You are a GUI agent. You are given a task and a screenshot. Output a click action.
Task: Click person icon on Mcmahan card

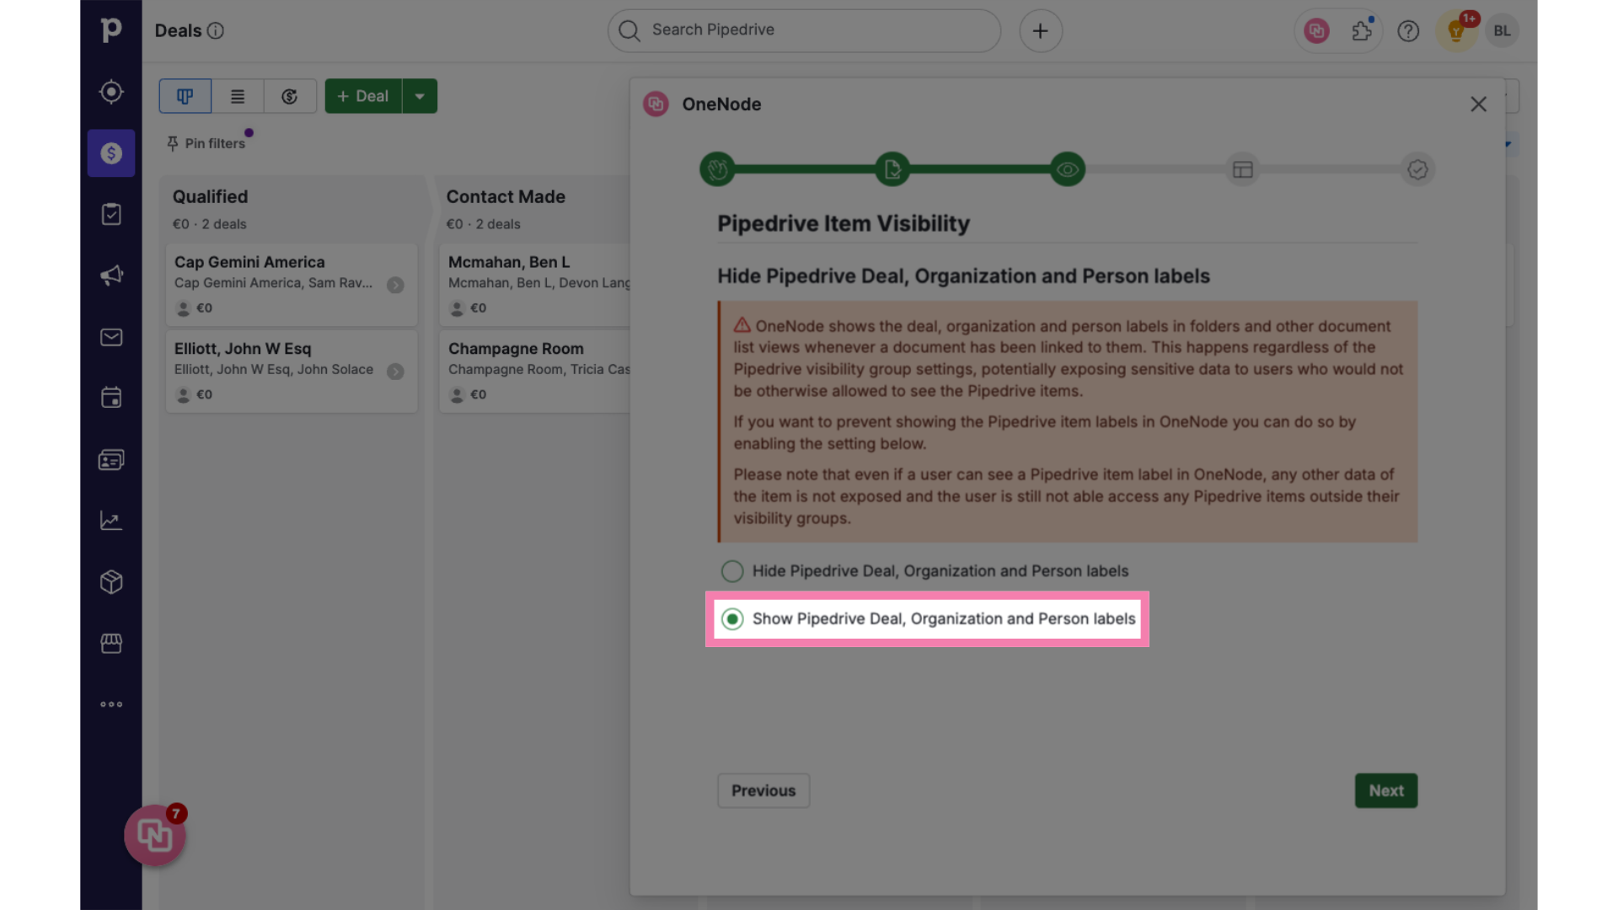(x=457, y=308)
